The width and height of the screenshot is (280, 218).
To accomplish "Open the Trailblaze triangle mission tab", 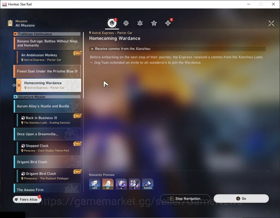I will click(140, 23).
